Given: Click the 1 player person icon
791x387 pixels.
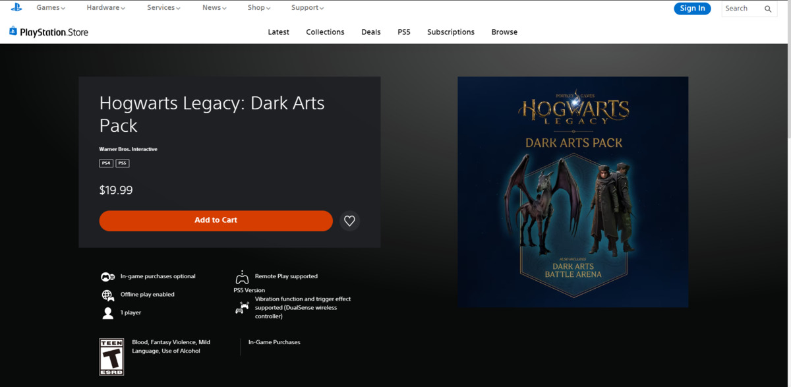Looking at the screenshot, I should click(x=107, y=313).
